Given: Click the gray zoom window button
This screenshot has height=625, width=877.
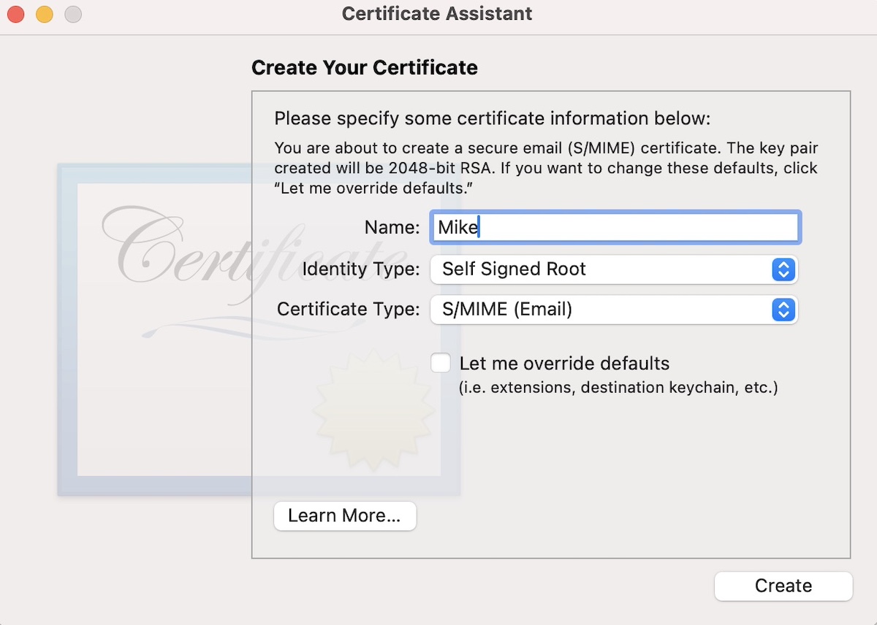Looking at the screenshot, I should click(72, 13).
